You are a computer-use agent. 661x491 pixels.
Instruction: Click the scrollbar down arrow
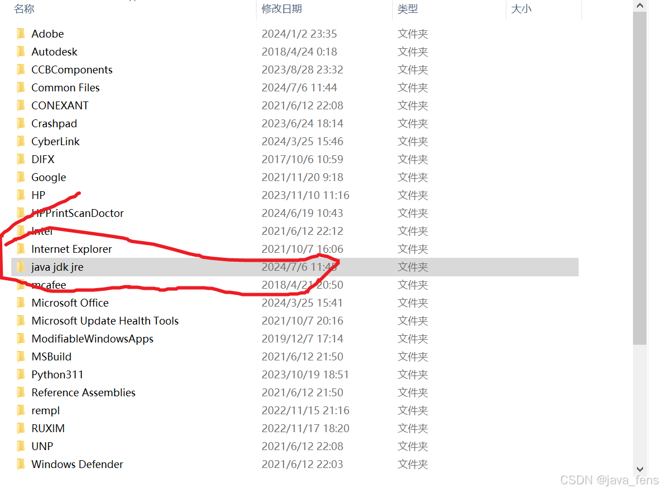[640, 469]
